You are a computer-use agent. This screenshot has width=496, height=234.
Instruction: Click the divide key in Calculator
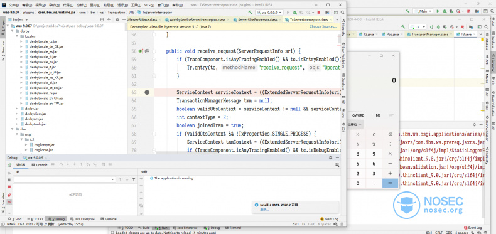[390, 144]
